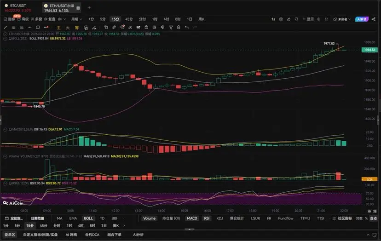Viewport: 381px width, 241px height.
Task: Click the 1964.53 current price label
Action: pos(369,50)
